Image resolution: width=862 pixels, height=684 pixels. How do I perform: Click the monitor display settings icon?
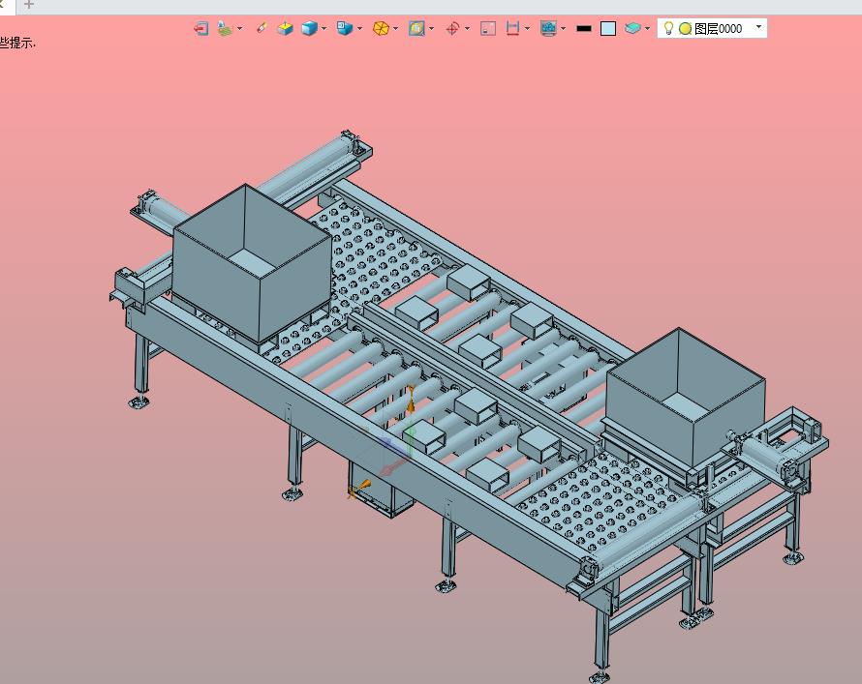click(548, 29)
